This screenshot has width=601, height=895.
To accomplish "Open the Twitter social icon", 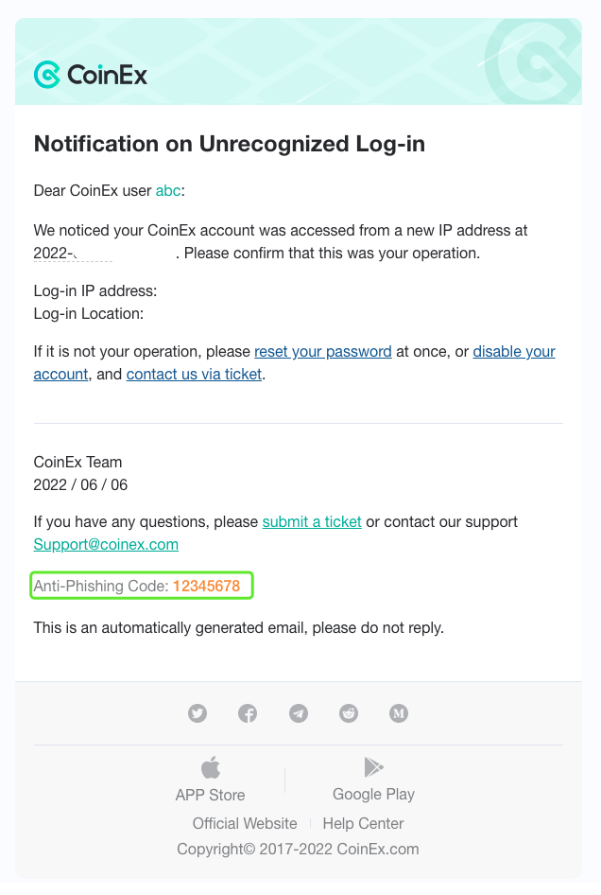I will coord(197,713).
